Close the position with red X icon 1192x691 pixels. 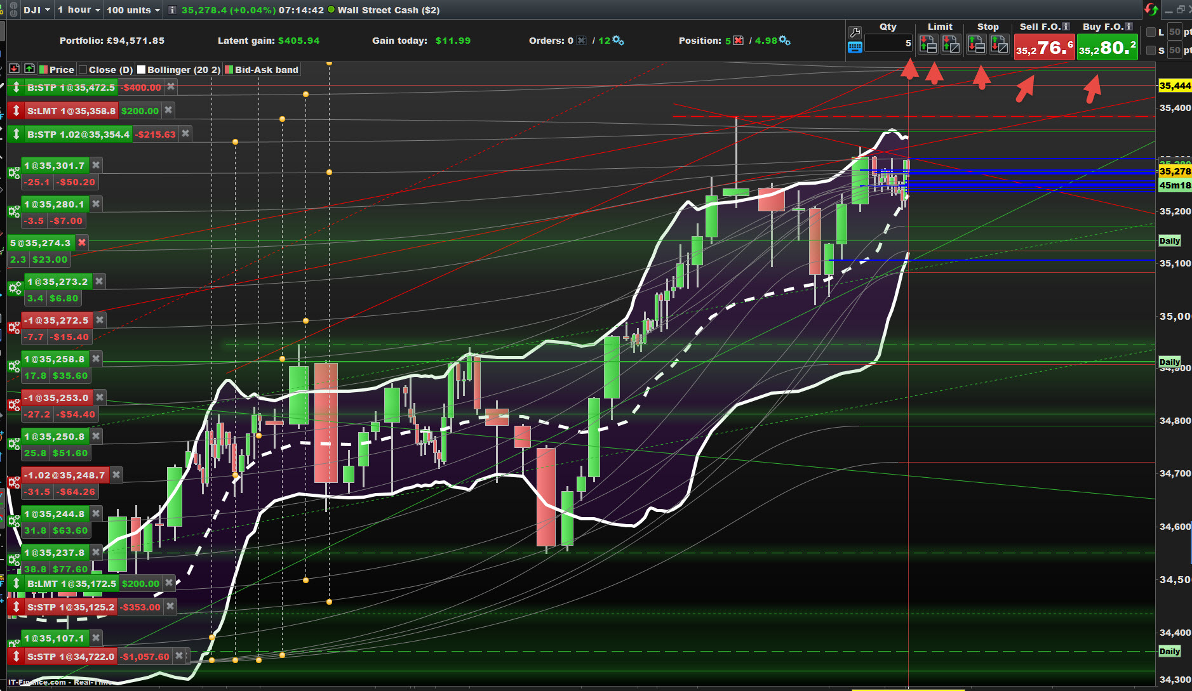click(x=738, y=41)
